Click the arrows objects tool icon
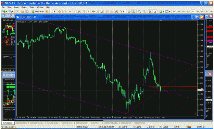 121,12
